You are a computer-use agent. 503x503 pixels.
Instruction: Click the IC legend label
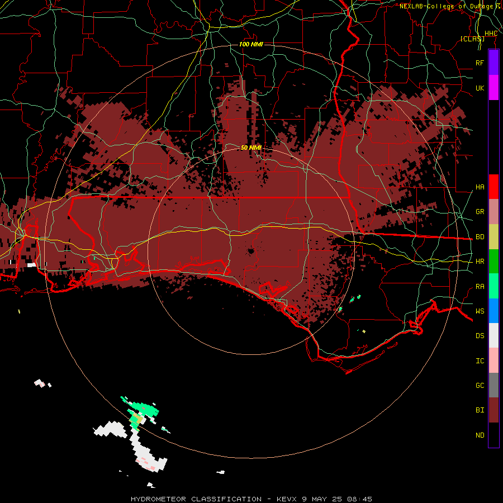(480, 361)
